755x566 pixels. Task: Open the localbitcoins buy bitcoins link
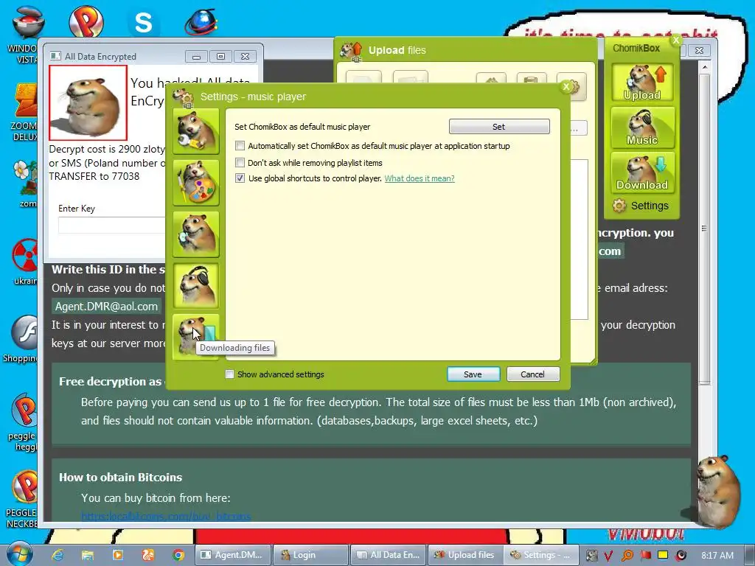166,517
